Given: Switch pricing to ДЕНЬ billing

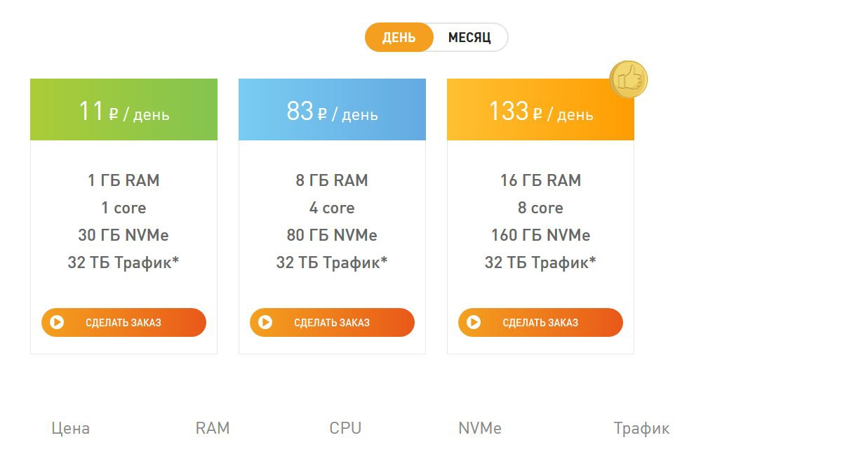Looking at the screenshot, I should click(399, 37).
